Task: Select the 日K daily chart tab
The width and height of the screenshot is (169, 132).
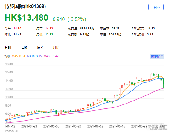Action: pos(24,47)
